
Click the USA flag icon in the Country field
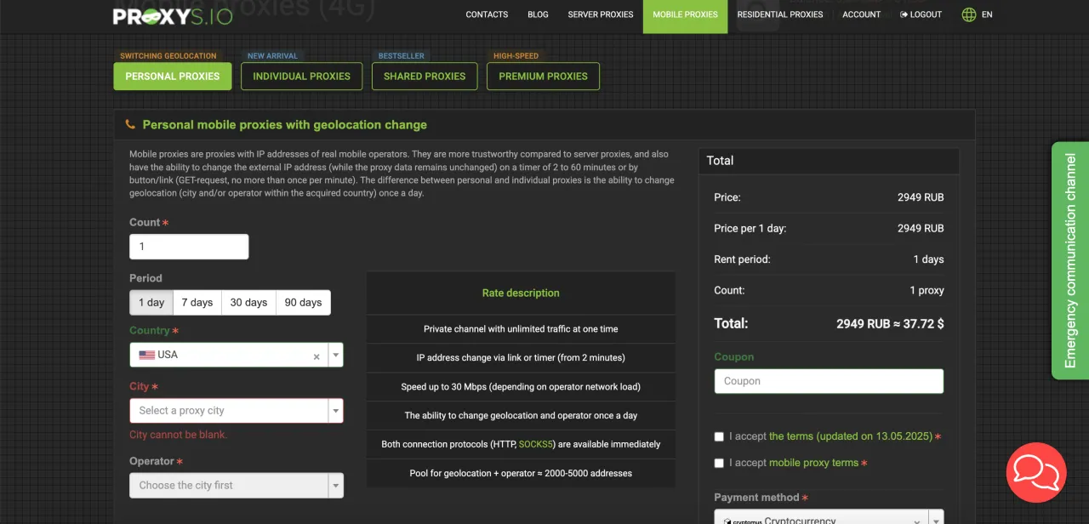pos(147,355)
